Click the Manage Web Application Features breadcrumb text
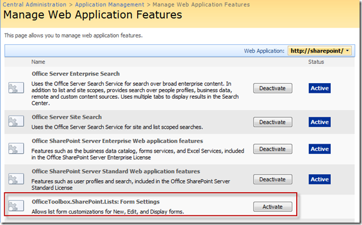This screenshot has height=225, width=362. [x=201, y=4]
